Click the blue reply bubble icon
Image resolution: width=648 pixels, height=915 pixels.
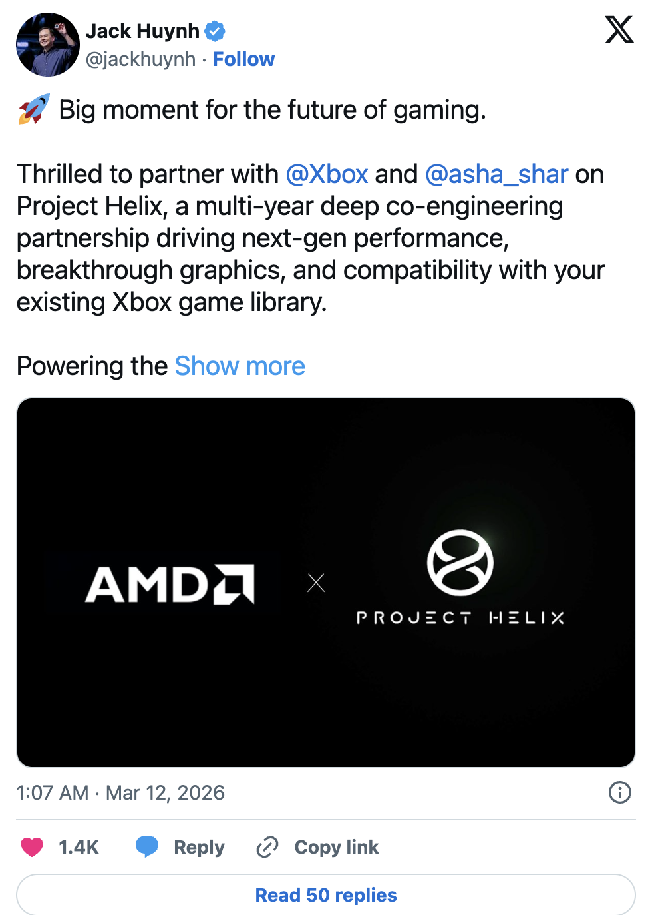tap(147, 846)
